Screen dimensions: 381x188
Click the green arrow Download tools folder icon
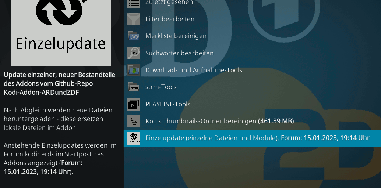(134, 70)
